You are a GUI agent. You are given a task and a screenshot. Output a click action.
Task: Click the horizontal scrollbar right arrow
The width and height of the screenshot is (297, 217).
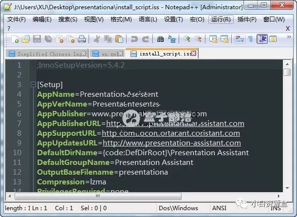pyautogui.click(x=279, y=196)
